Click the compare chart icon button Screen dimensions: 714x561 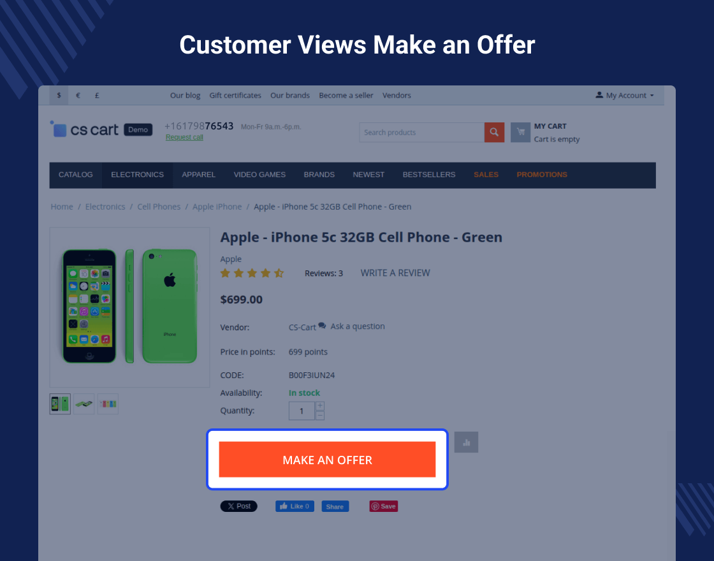pos(466,442)
